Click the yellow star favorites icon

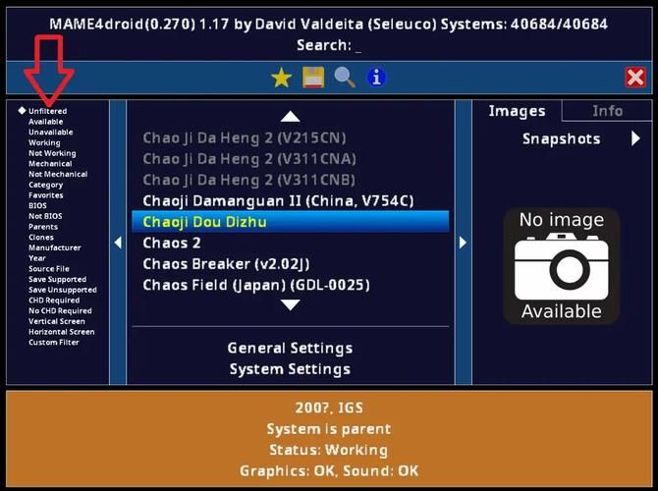point(281,78)
